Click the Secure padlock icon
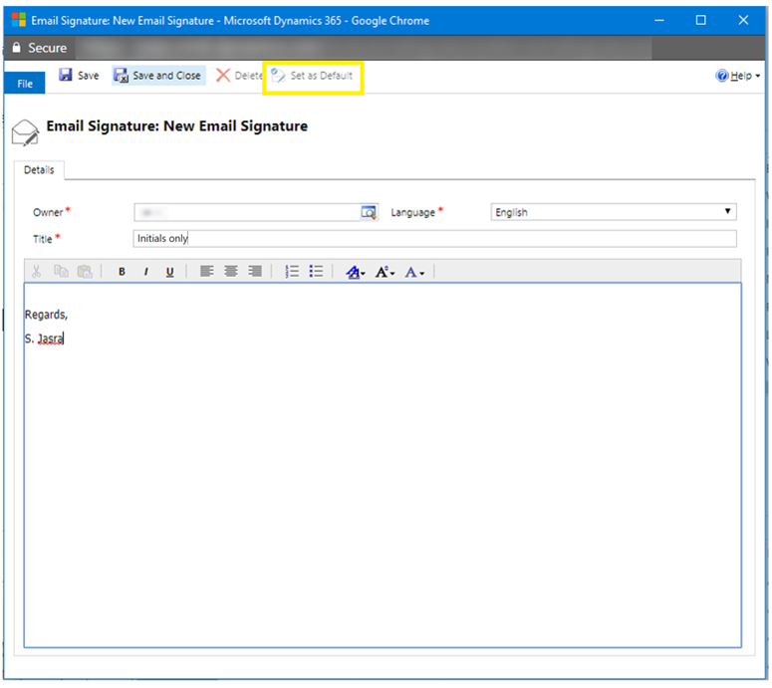Image resolution: width=772 pixels, height=688 pixels. [16, 47]
